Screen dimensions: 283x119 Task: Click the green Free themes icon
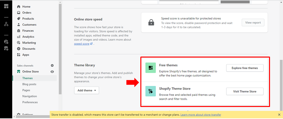pos(150,68)
